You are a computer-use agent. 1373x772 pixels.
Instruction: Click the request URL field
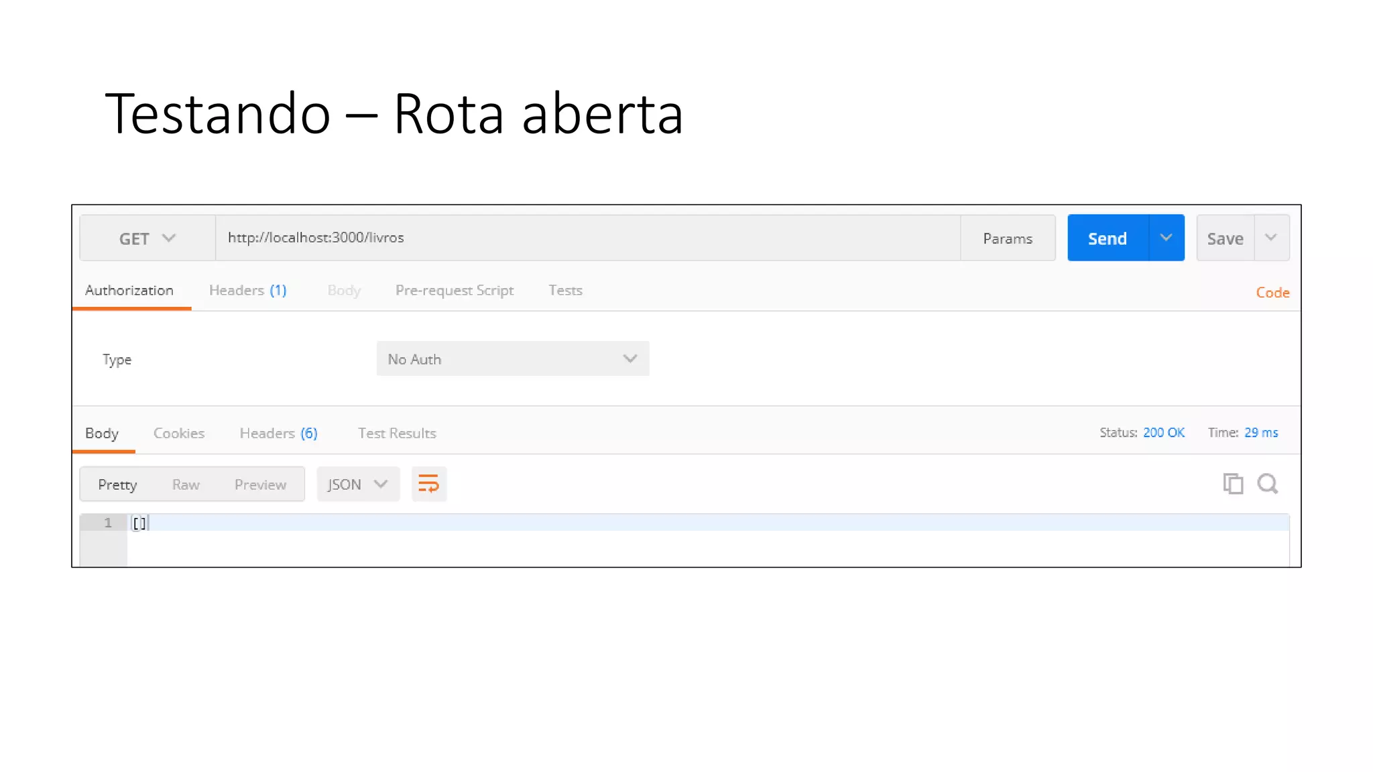click(588, 238)
